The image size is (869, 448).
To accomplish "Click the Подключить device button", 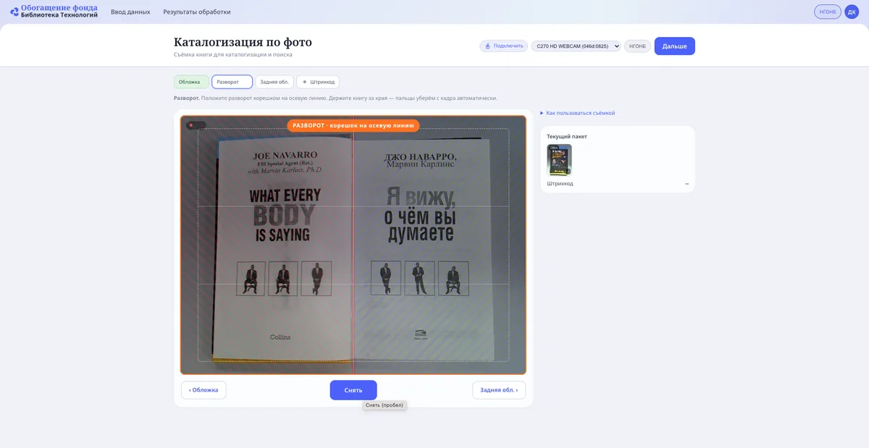I will click(503, 46).
